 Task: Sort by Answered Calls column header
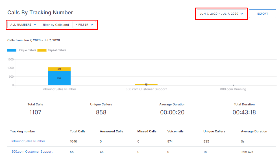111,131
